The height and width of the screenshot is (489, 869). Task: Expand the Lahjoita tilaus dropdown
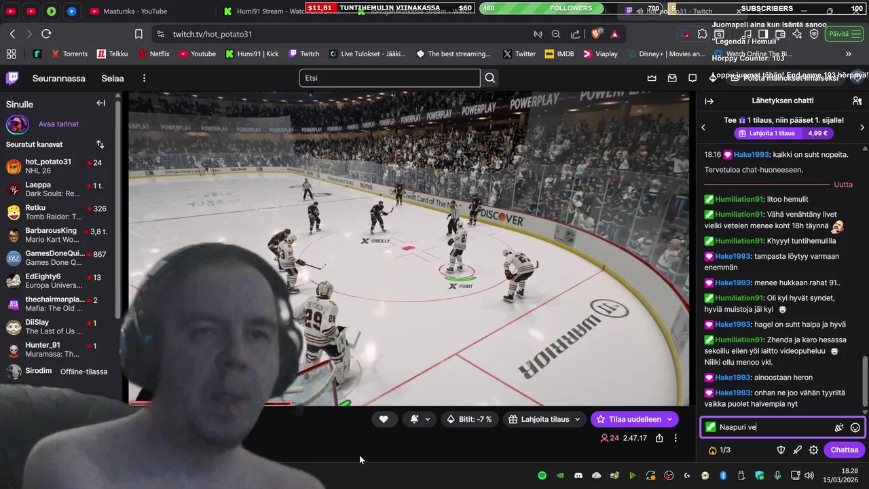[577, 419]
